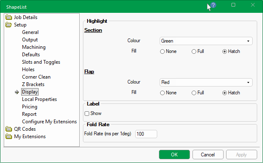Open the Defaults settings page
The width and height of the screenshot is (263, 163).
click(31, 55)
